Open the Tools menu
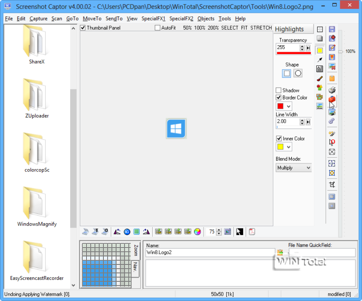Viewport: 362px width, 301px height. point(225,18)
